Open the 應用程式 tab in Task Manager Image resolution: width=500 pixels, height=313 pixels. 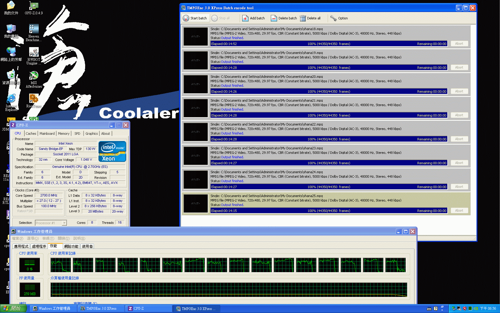[21, 246]
